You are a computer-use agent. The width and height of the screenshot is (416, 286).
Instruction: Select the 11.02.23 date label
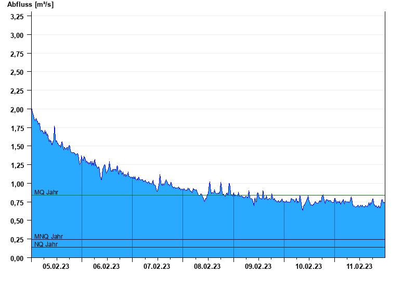(x=359, y=266)
